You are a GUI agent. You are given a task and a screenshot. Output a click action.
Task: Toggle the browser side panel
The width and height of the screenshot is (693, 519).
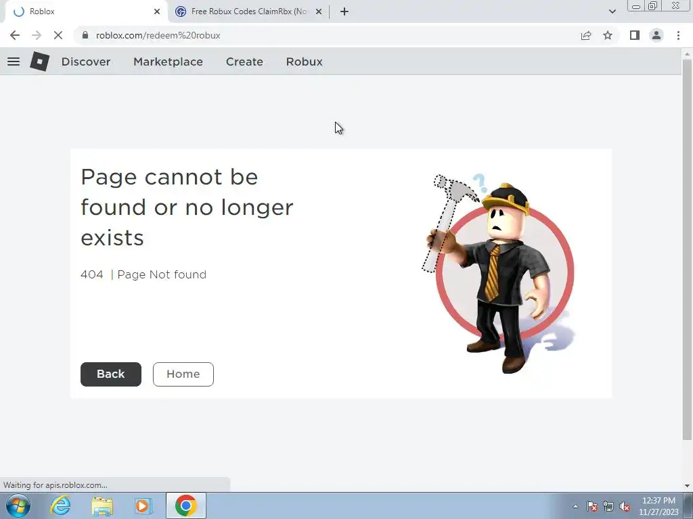click(x=635, y=35)
